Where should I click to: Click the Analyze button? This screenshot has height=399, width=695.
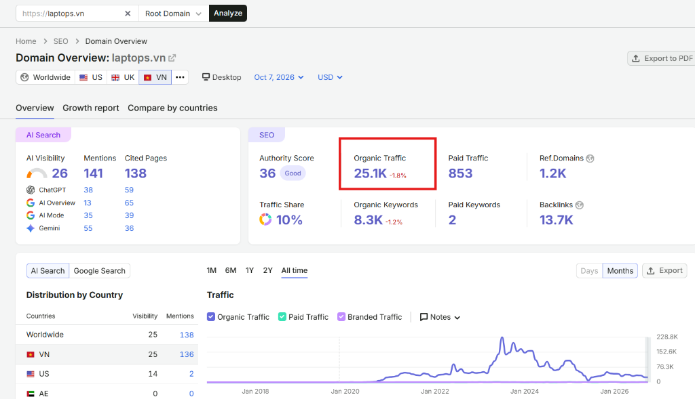pyautogui.click(x=228, y=14)
